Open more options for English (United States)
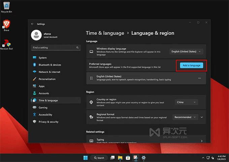Image resolution: width=229 pixels, height=162 pixels. 199,78
